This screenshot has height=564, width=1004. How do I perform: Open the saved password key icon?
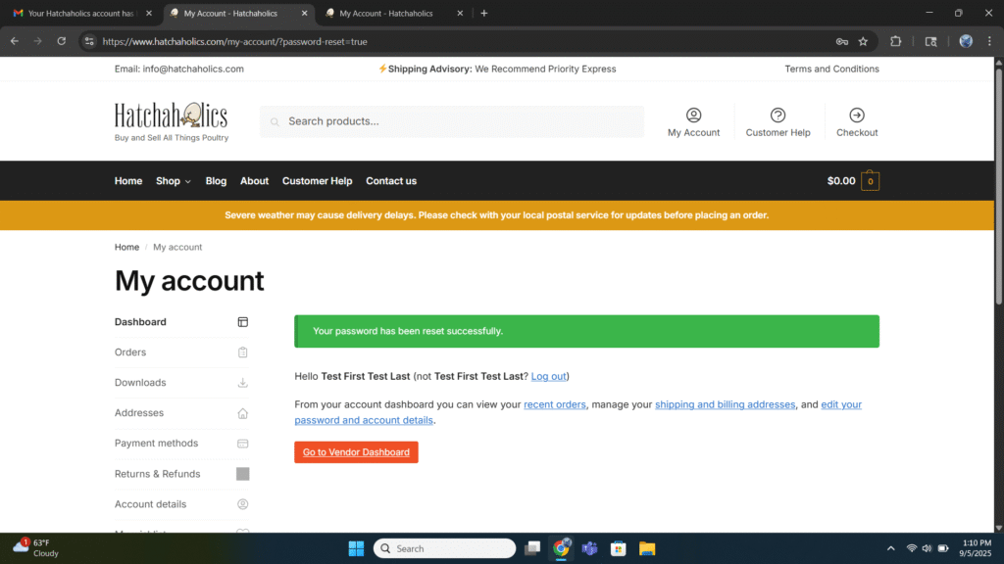point(842,41)
